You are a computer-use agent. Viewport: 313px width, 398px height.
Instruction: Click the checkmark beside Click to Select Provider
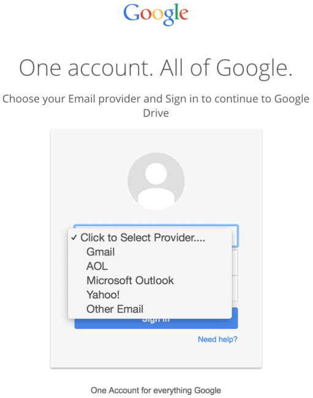click(74, 238)
